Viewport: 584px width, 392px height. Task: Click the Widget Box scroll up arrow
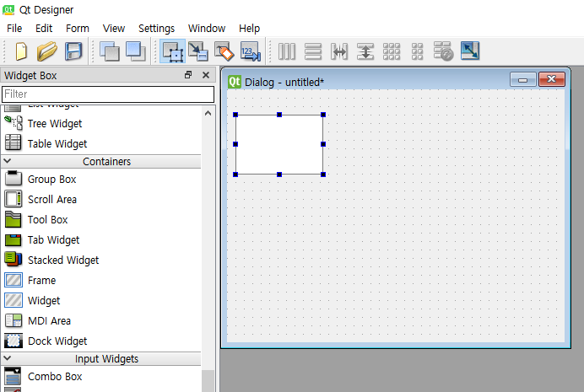tap(208, 113)
